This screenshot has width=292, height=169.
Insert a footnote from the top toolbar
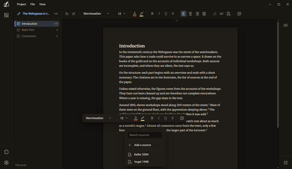tap(215, 14)
